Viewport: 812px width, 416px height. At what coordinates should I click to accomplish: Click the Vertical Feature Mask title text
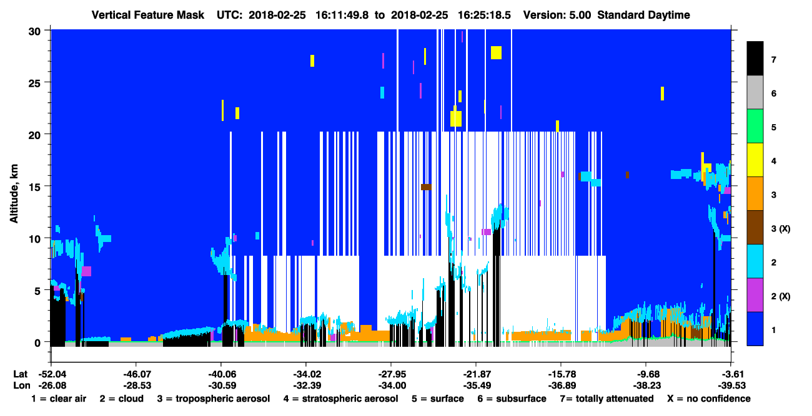[148, 15]
